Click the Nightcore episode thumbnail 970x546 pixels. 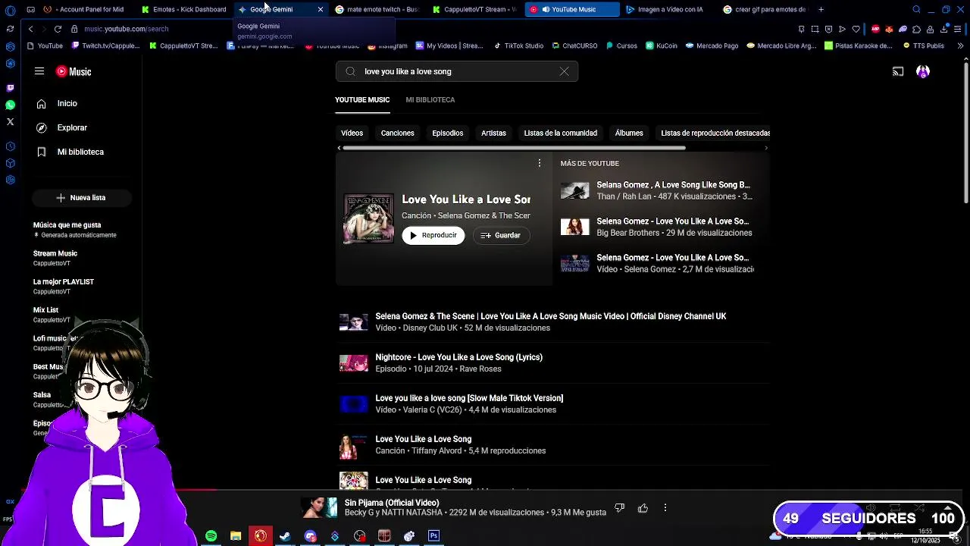click(x=353, y=363)
